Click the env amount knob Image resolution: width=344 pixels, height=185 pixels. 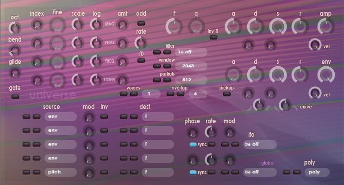(x=326, y=75)
